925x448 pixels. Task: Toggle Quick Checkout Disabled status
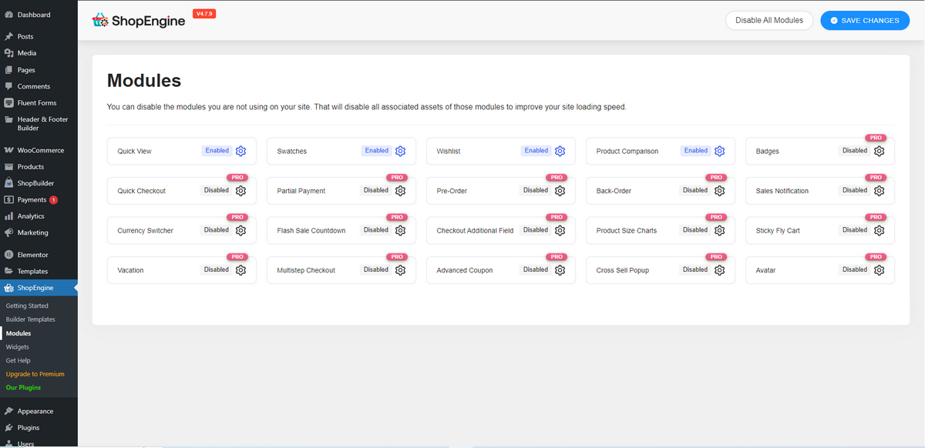pyautogui.click(x=217, y=190)
